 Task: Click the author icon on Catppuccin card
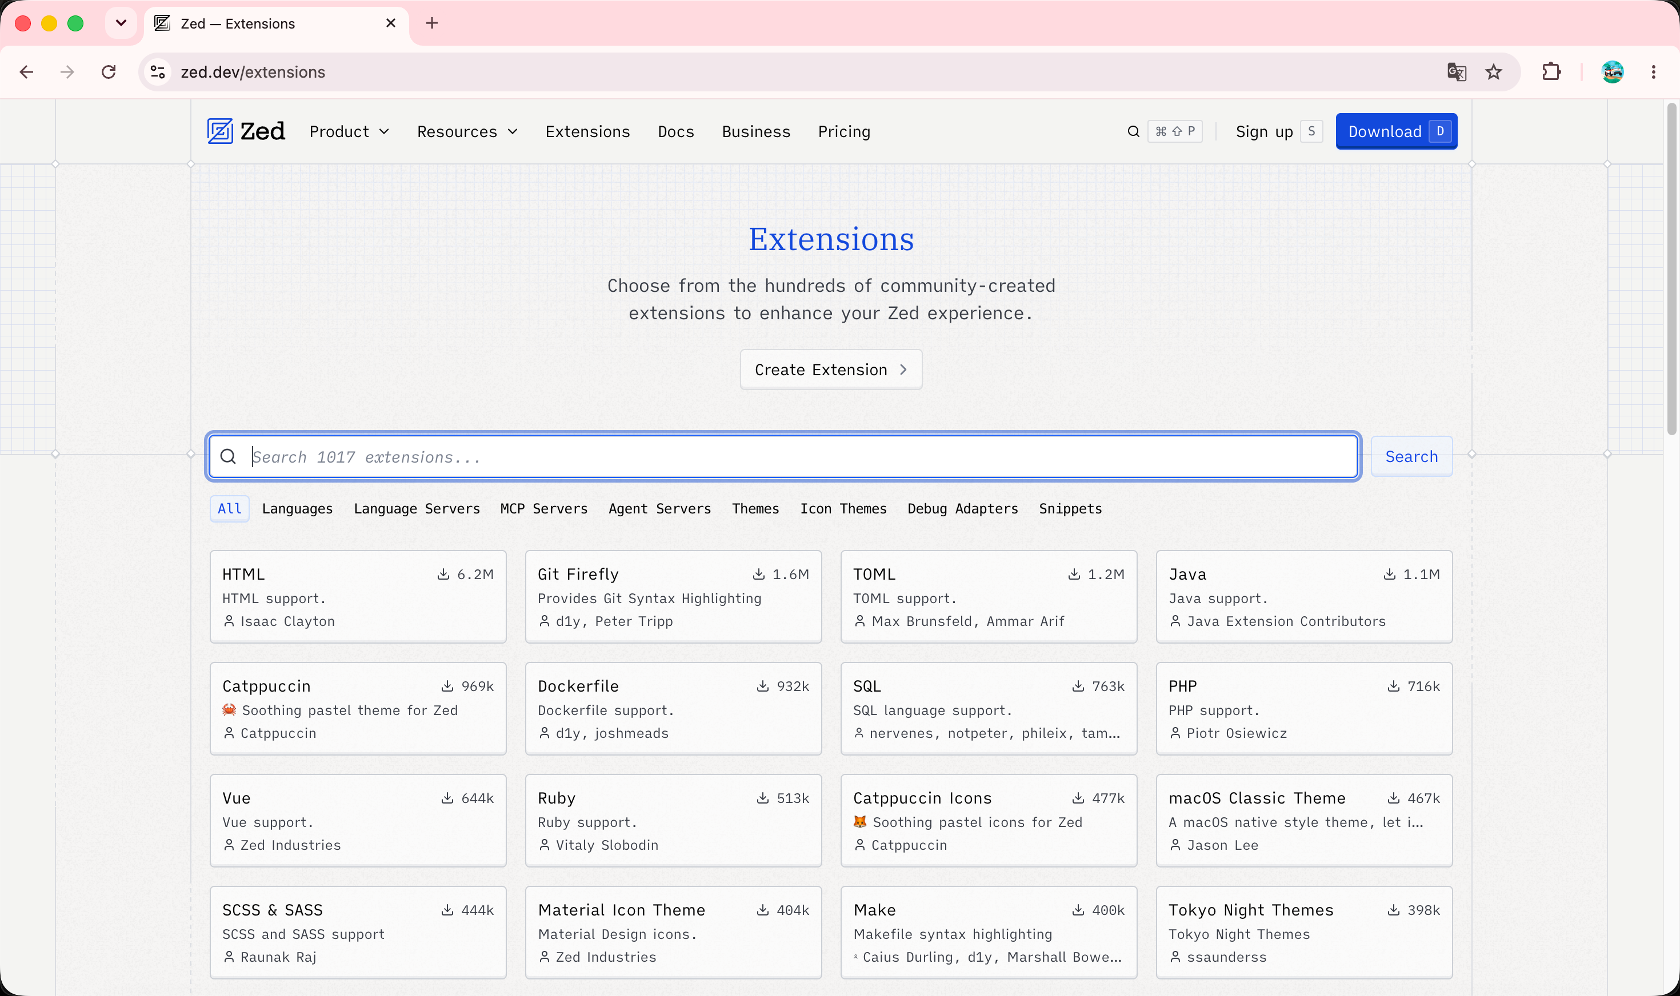pos(229,733)
